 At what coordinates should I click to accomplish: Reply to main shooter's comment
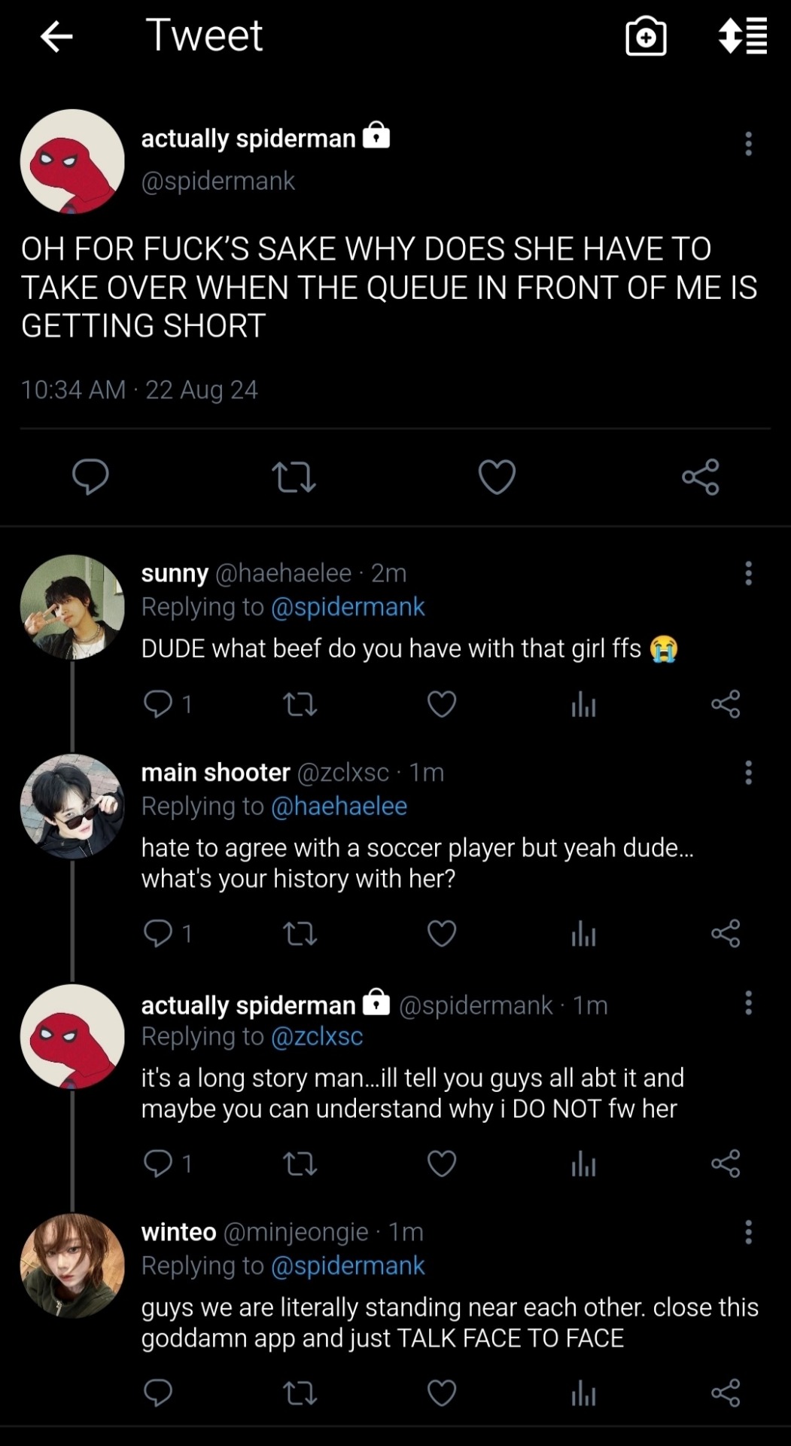158,934
